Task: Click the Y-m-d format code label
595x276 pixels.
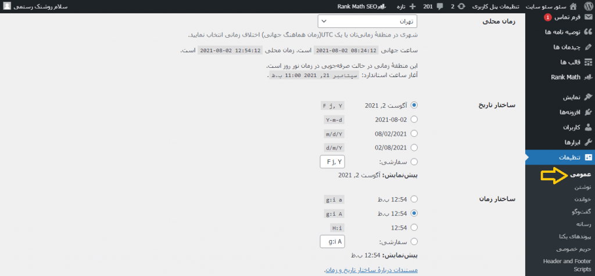Action: click(x=334, y=119)
